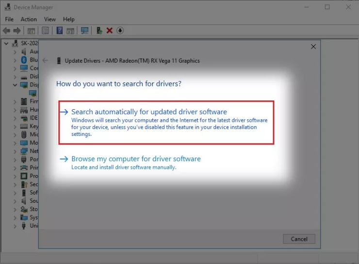The image size is (359, 264).
Task: Click the down-arrow Disable device toolbar icon
Action: point(120,31)
